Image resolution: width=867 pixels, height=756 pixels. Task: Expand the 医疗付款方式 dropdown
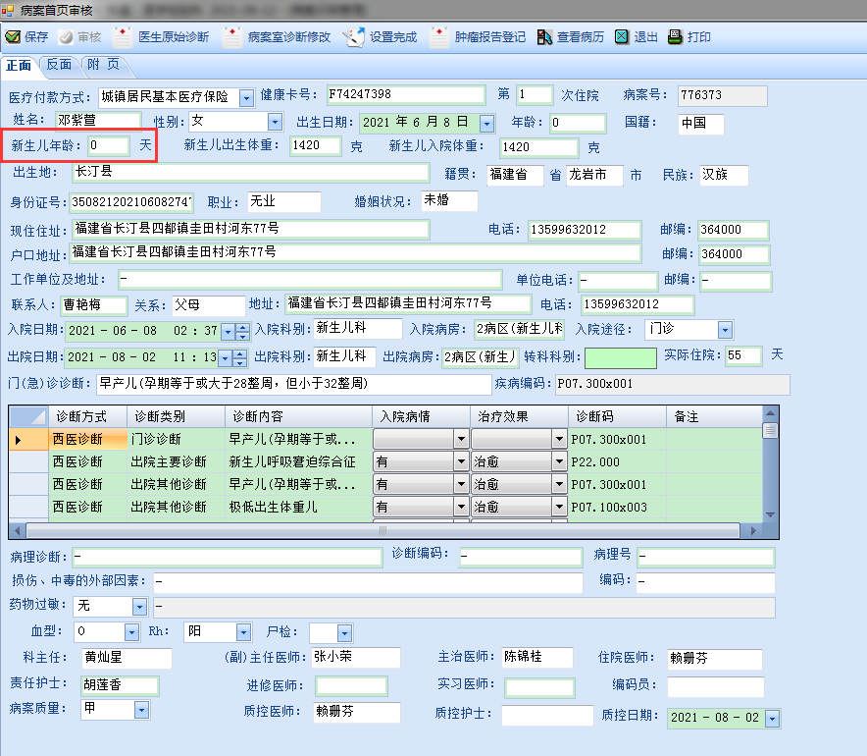[x=247, y=96]
